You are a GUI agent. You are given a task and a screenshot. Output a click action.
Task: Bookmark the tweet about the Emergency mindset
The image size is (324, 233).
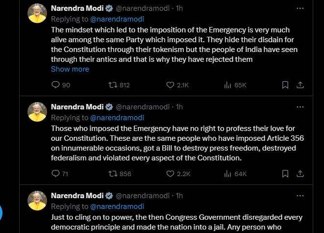(285, 85)
